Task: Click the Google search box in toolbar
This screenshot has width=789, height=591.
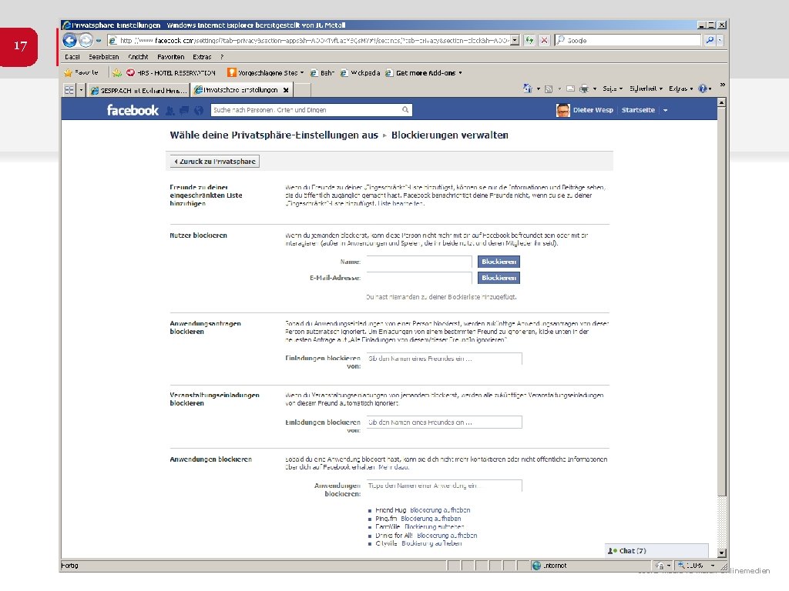Action: 628,40
